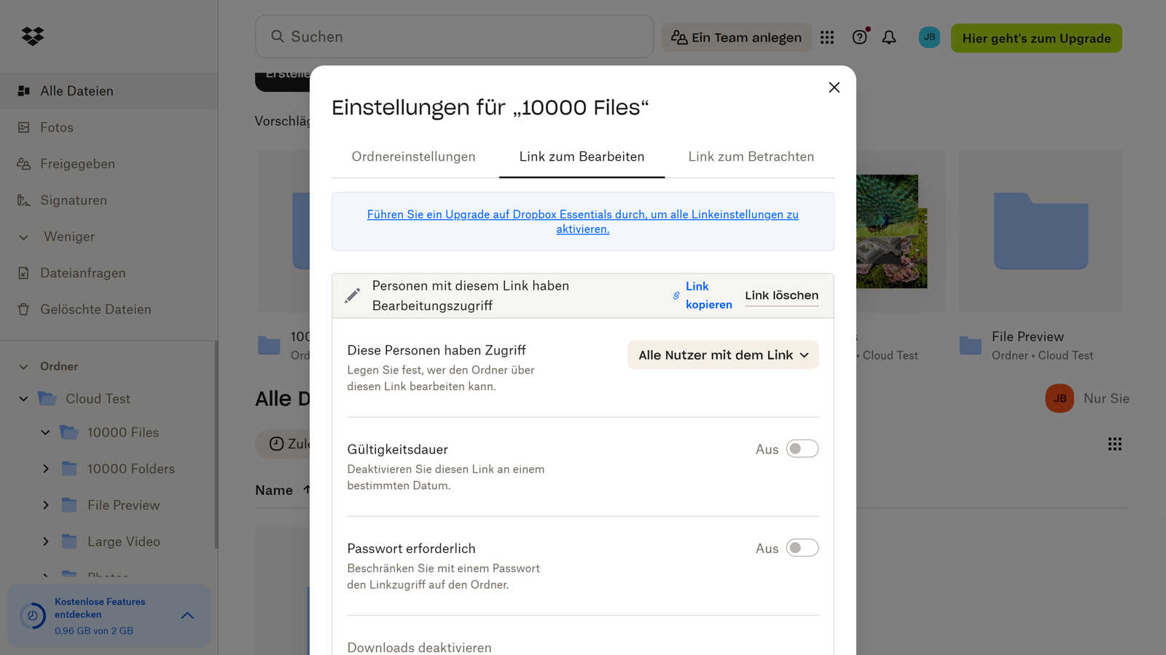This screenshot has height=655, width=1166.
Task: Select Fotos in the sidebar
Action: point(57,127)
